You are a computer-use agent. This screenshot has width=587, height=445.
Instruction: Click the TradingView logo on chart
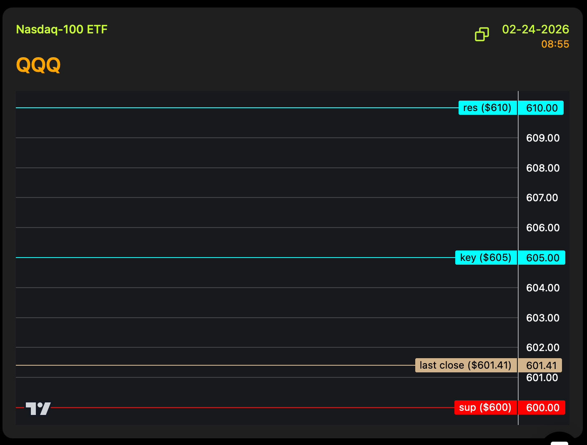tap(38, 409)
